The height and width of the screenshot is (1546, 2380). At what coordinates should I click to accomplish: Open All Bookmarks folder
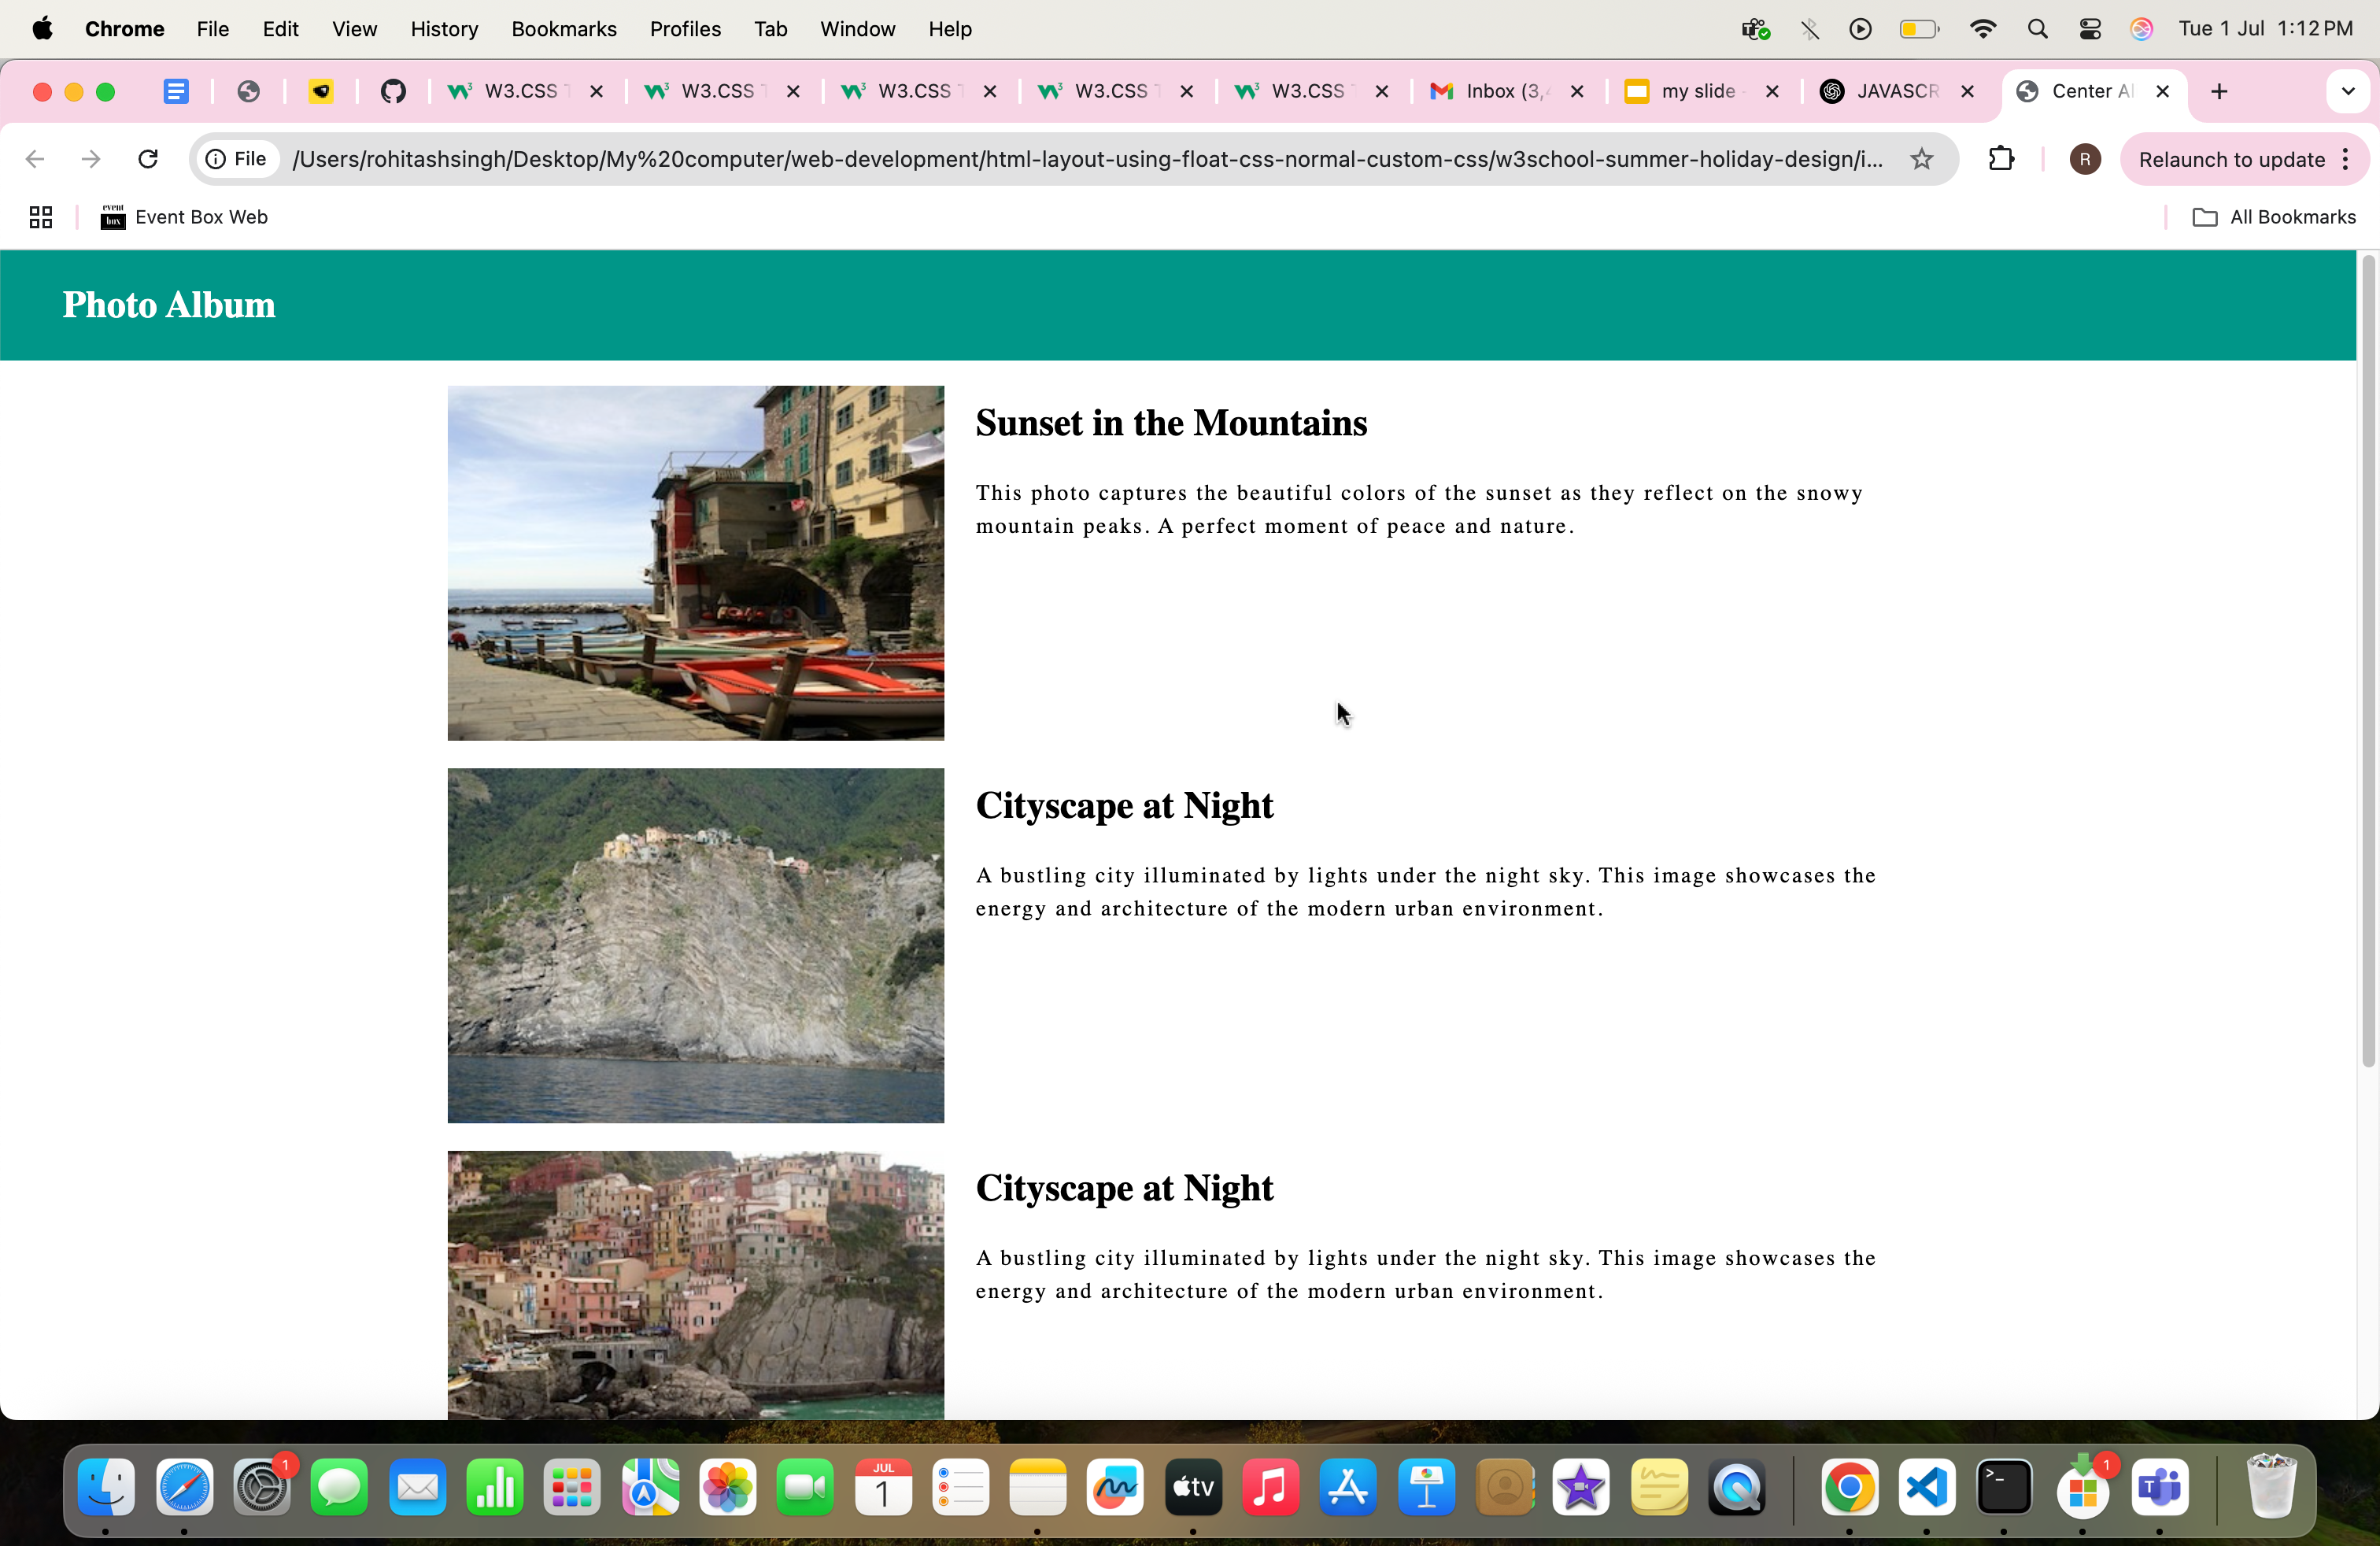pos(2274,217)
